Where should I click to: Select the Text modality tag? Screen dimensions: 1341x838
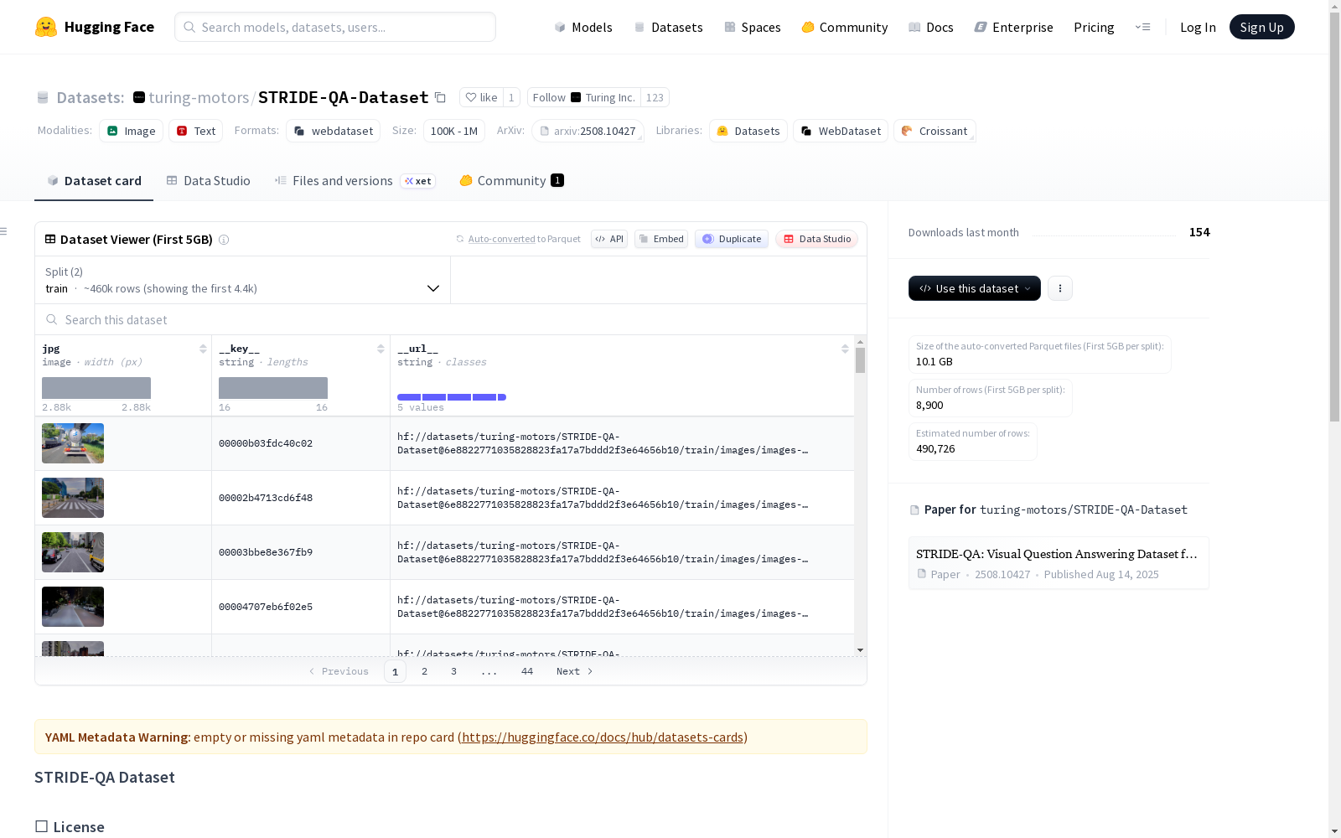[195, 131]
